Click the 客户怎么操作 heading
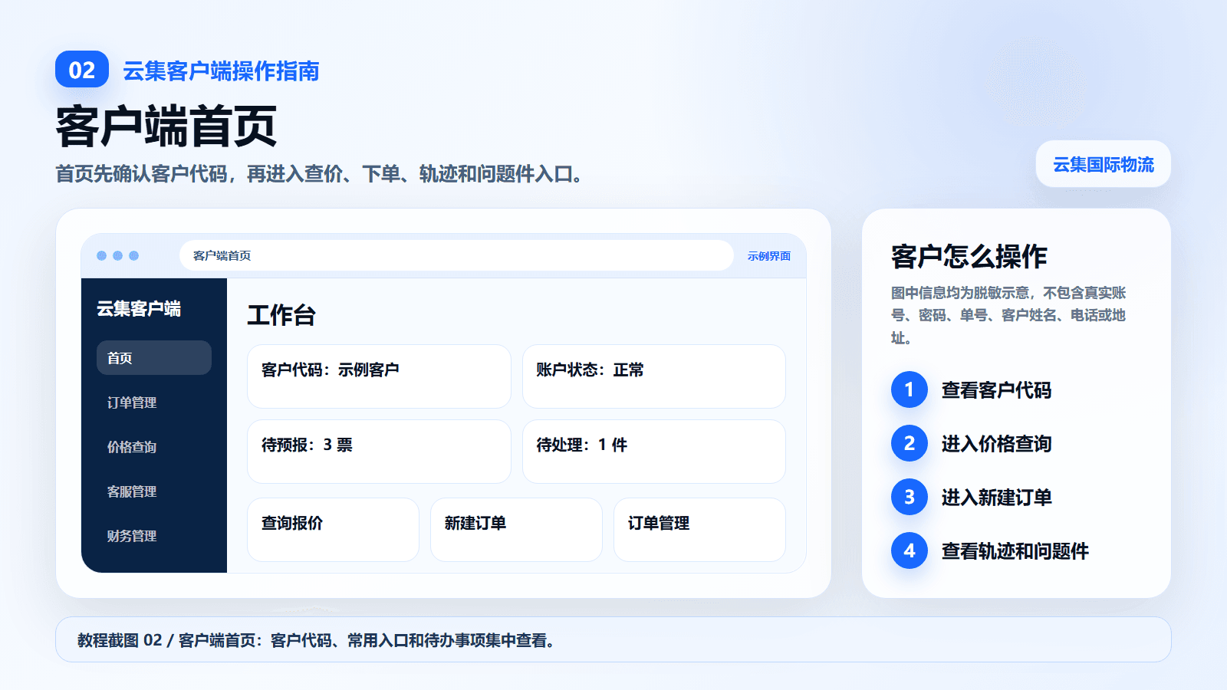The height and width of the screenshot is (690, 1227). coord(969,256)
